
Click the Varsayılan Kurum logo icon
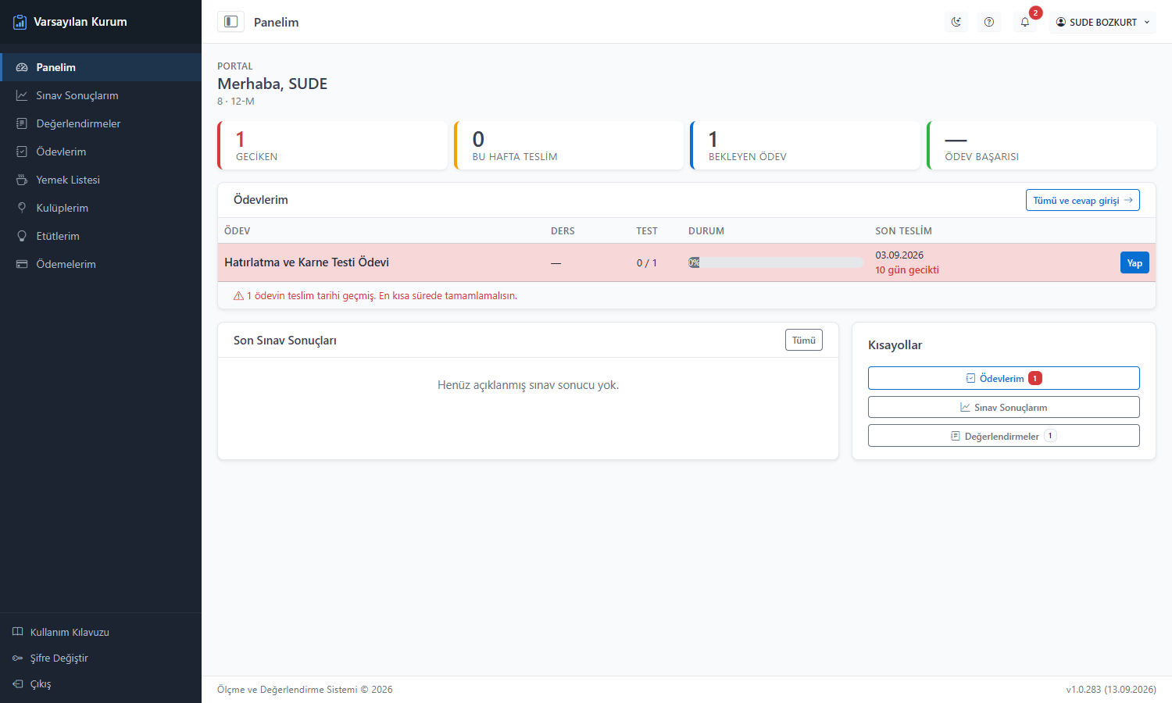tap(20, 22)
